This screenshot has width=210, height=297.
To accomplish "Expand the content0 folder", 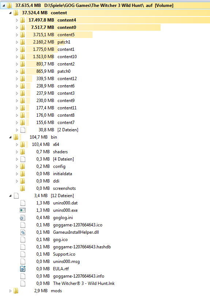I will (17, 28).
